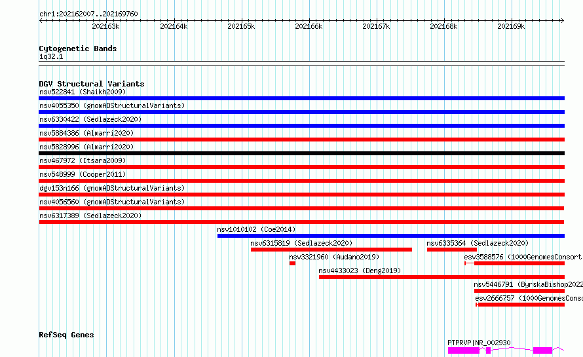The height and width of the screenshot is (357, 583).
Task: Click the 202164k ruler label
Action: [174, 26]
